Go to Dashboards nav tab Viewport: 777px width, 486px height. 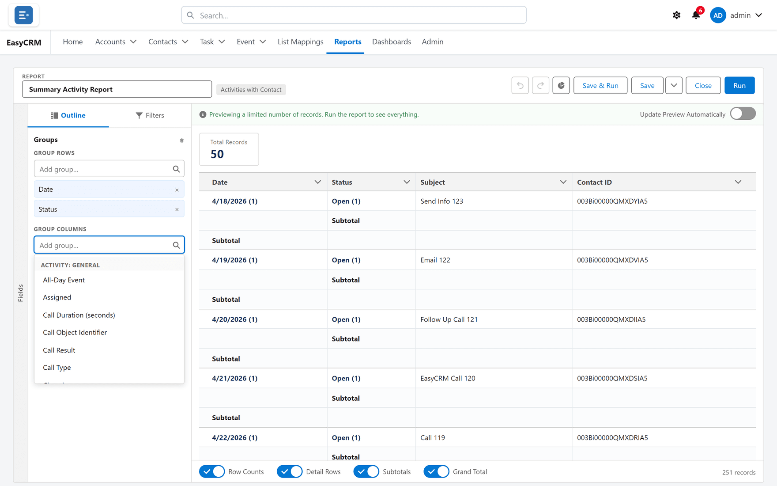(x=392, y=42)
